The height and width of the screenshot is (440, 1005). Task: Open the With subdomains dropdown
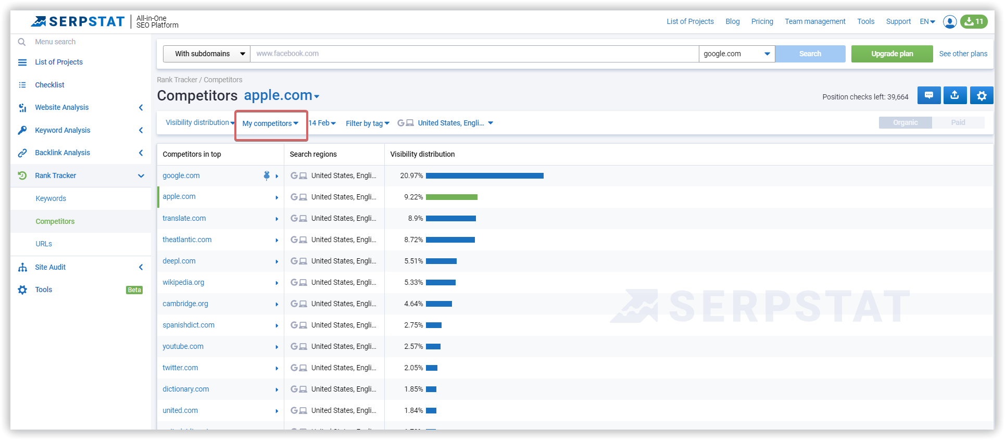pyautogui.click(x=207, y=54)
